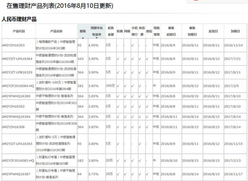The height and width of the screenshot is (181, 248).
Task: Click product name 中银智荟理财计划2016年308期
Action: pos(56,127)
